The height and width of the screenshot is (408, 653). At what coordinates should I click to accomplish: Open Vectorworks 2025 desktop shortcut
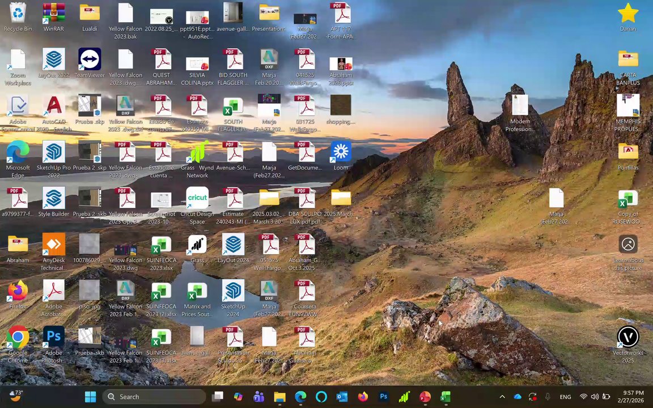tap(628, 345)
